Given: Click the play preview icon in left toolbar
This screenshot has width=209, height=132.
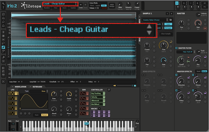Looking at the screenshot, I should [x=3, y=81].
